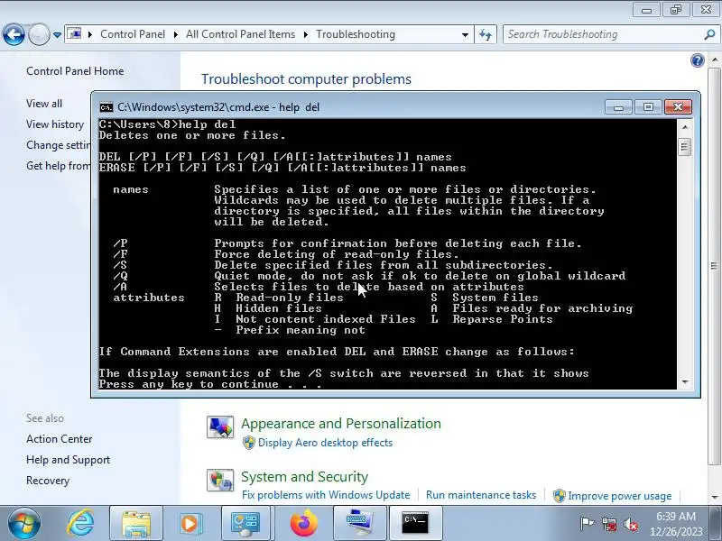The image size is (722, 541).
Task: Open the address bar history dropdown
Action: pyautogui.click(x=465, y=34)
